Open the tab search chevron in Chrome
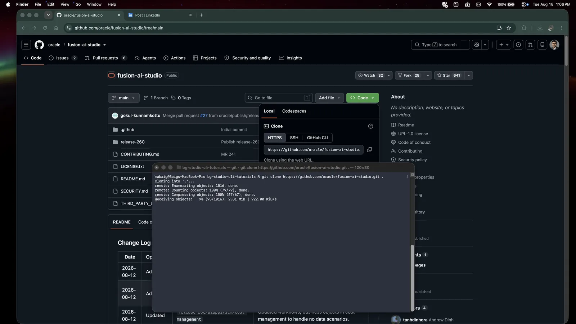The height and width of the screenshot is (324, 576). pos(48,15)
